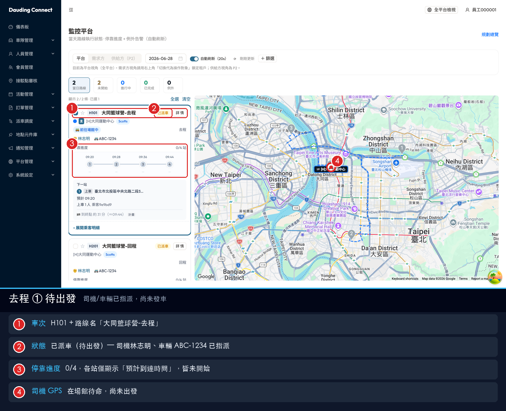Open Google Maps Terms link
The height and width of the screenshot is (411, 506).
point(463,279)
